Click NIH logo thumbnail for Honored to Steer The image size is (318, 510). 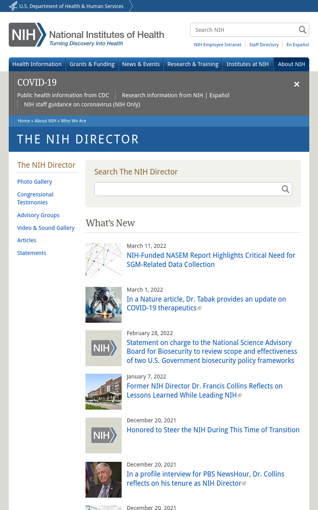[x=103, y=435]
